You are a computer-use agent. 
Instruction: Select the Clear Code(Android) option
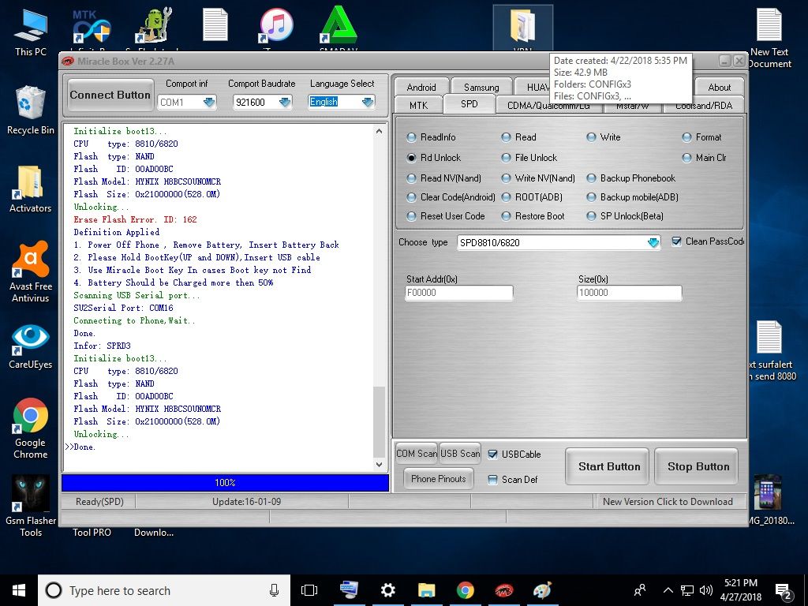(x=411, y=197)
